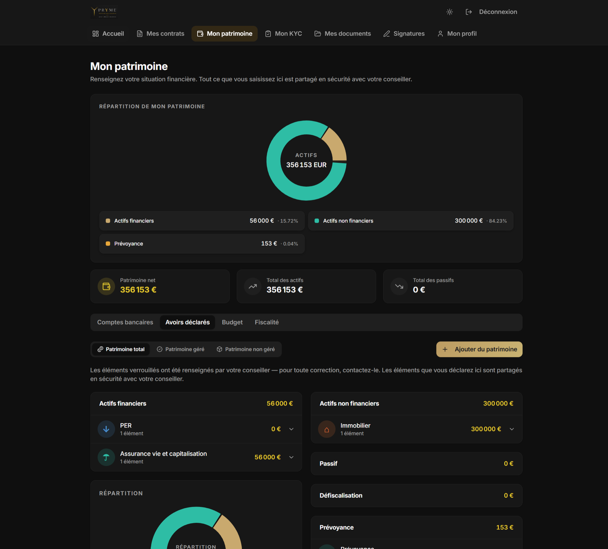Viewport: 608px width, 549px height.
Task: Switch to the Comptes bancaires tab
Action: 125,322
